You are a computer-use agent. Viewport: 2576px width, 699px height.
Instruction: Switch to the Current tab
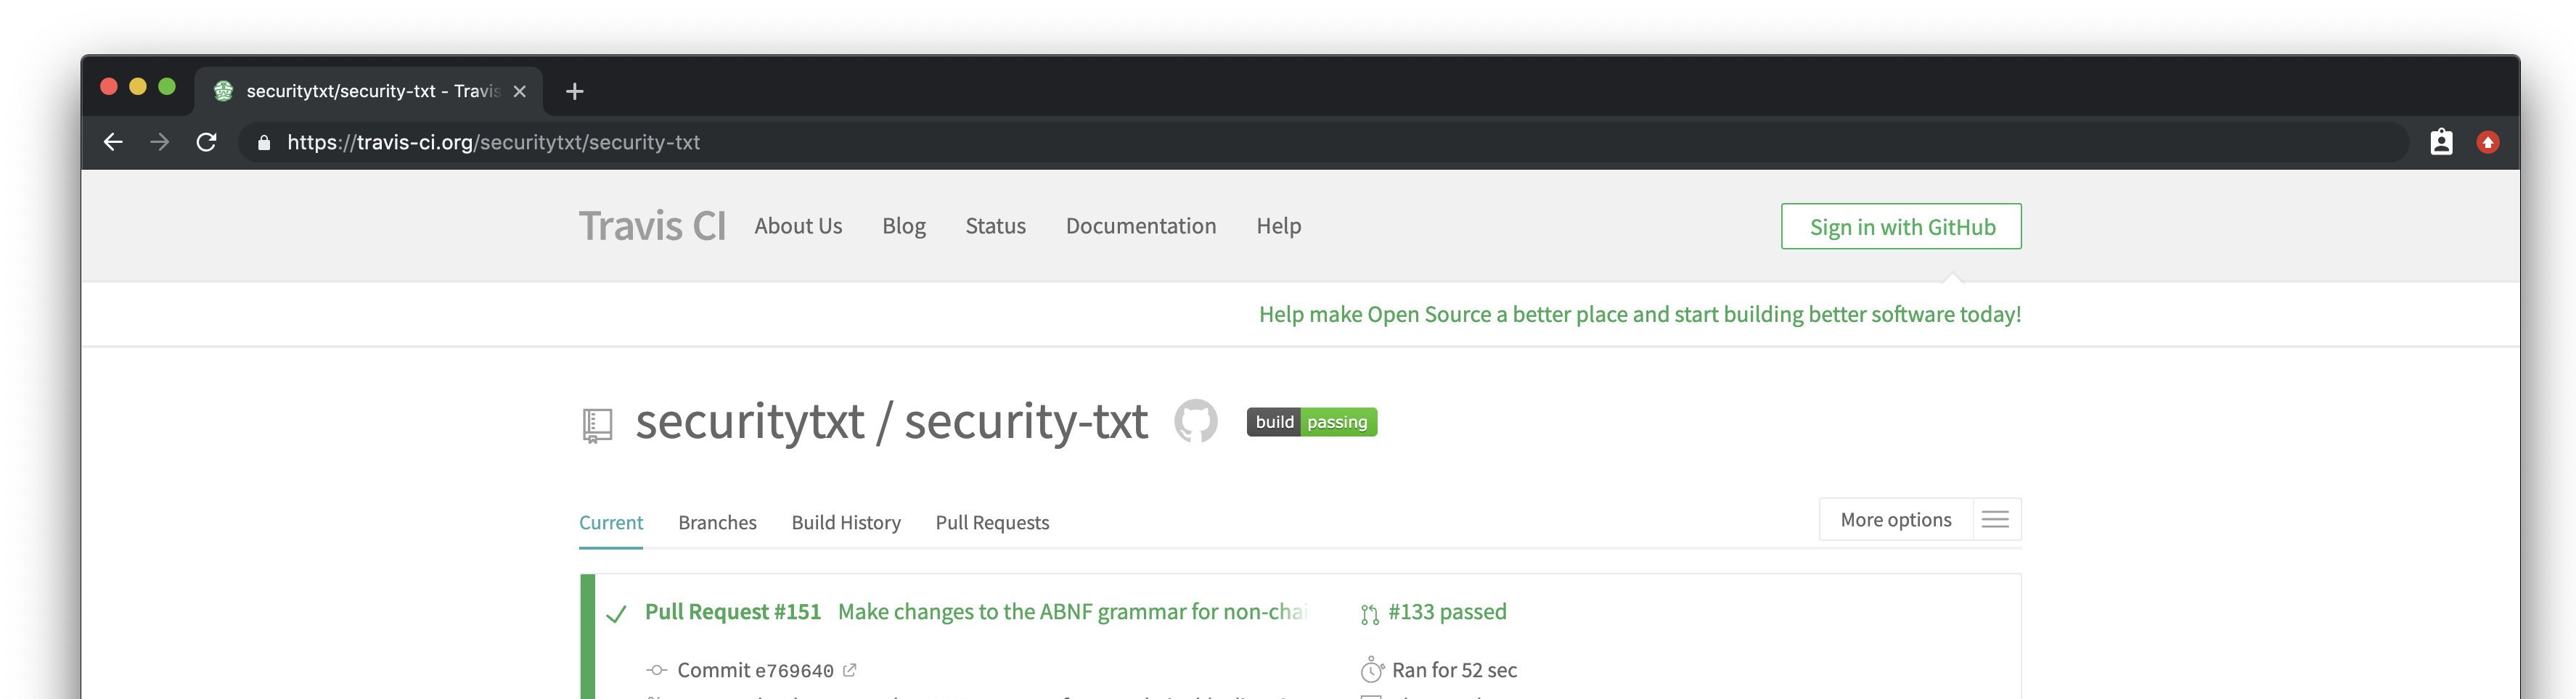[611, 522]
